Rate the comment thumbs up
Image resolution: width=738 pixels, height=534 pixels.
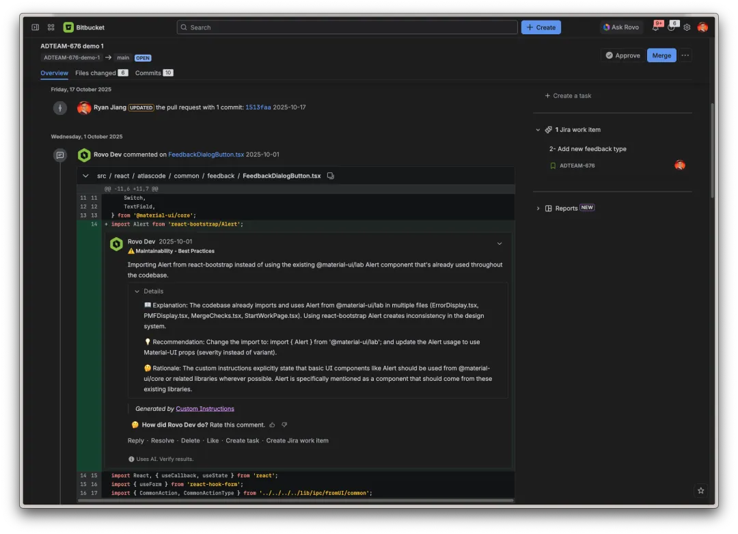(x=272, y=425)
